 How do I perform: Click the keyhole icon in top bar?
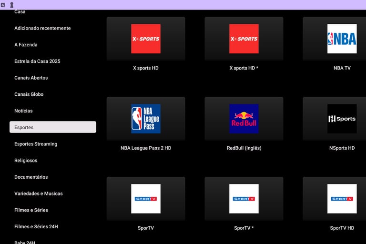[11, 5]
